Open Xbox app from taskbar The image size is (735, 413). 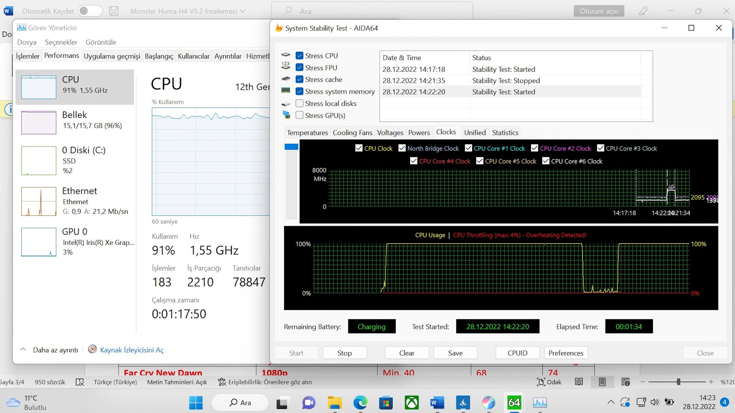tap(411, 403)
